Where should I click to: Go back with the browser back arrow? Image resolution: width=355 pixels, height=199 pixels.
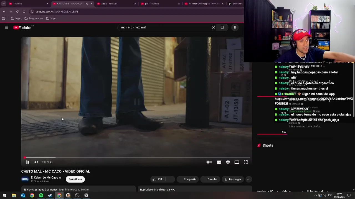(x=4, y=12)
